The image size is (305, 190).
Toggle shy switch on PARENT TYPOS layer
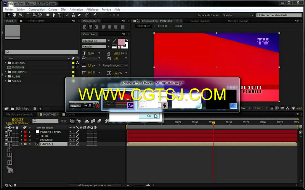pos(70,132)
